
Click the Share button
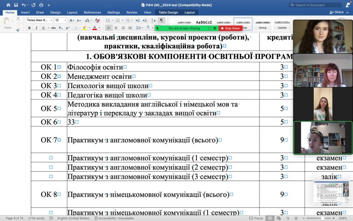coord(337,12)
